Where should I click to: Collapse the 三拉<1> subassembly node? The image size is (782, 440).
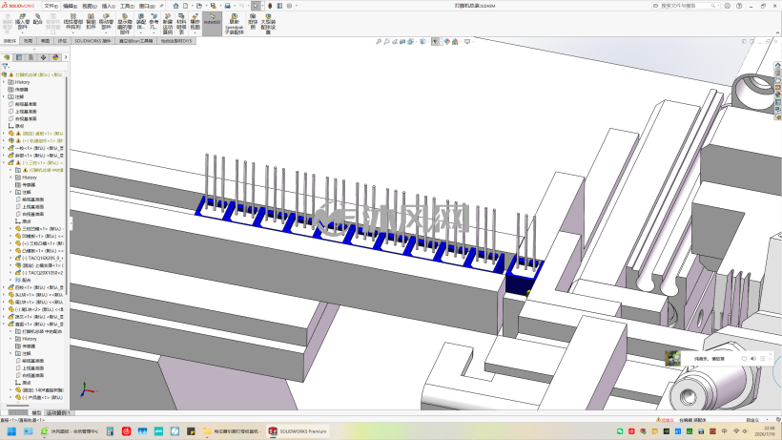click(x=4, y=162)
